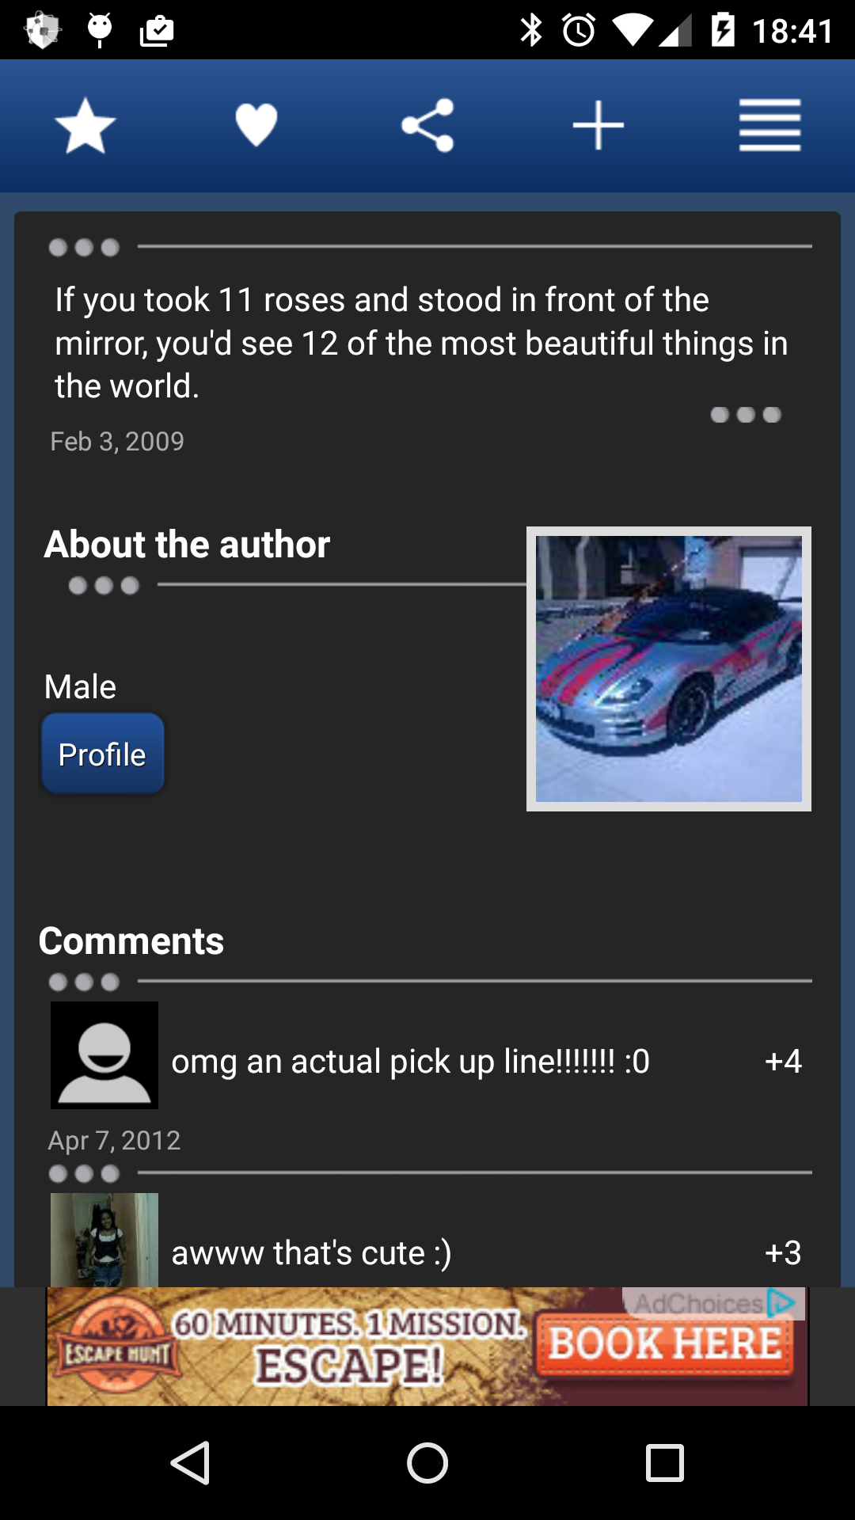Tap the second commenter's photo avatar
855x1520 pixels.
(104, 1240)
